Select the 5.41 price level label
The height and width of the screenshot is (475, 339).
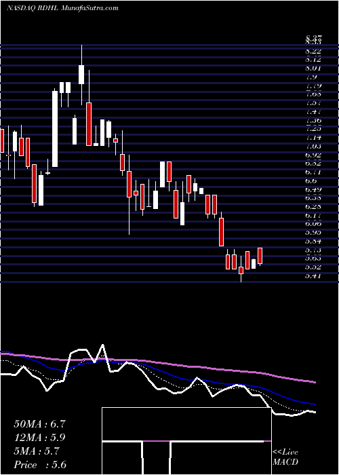tap(313, 276)
